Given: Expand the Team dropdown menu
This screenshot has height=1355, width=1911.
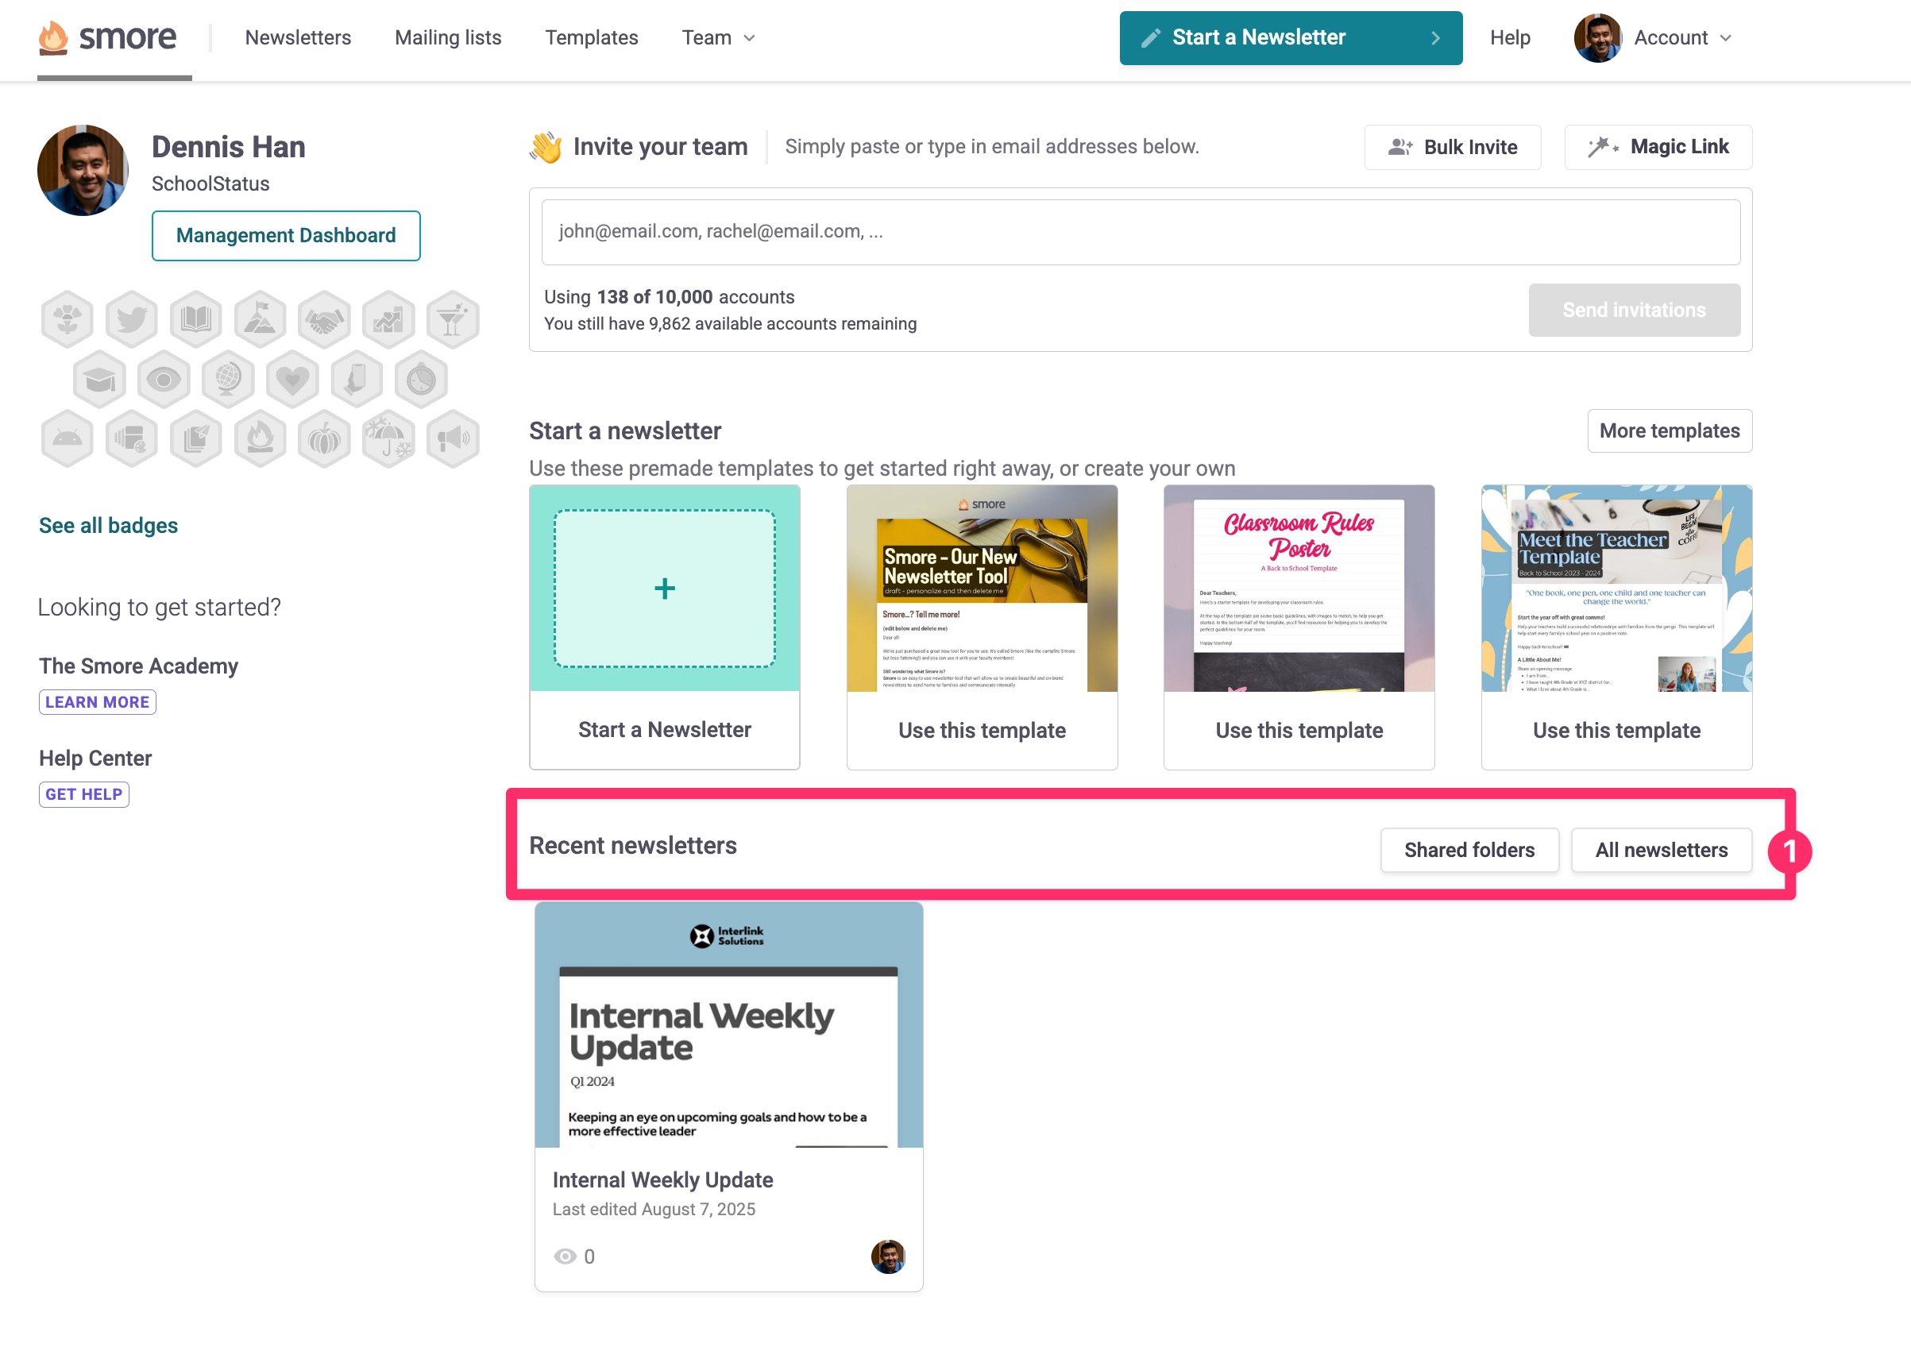Looking at the screenshot, I should click(x=718, y=37).
